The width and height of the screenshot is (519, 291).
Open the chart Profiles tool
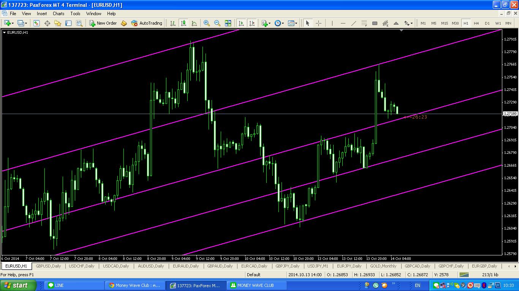click(x=21, y=23)
